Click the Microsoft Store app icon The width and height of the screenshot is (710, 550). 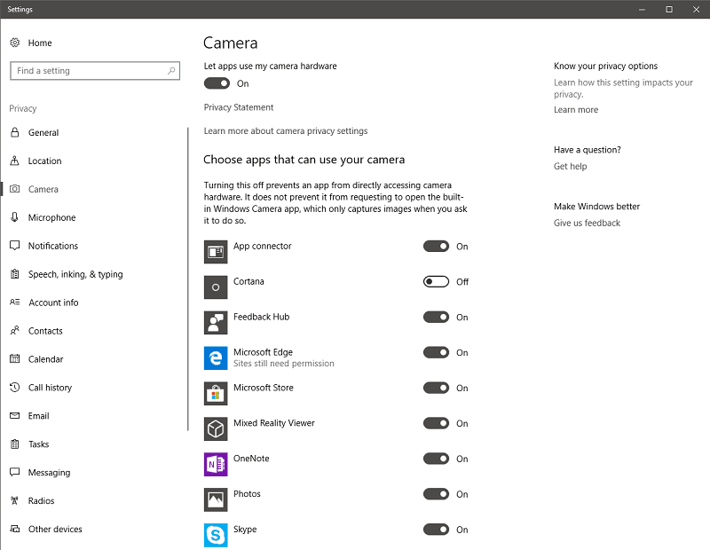(216, 393)
